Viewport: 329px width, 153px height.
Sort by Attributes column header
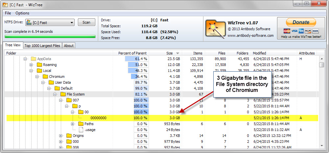[307, 53]
